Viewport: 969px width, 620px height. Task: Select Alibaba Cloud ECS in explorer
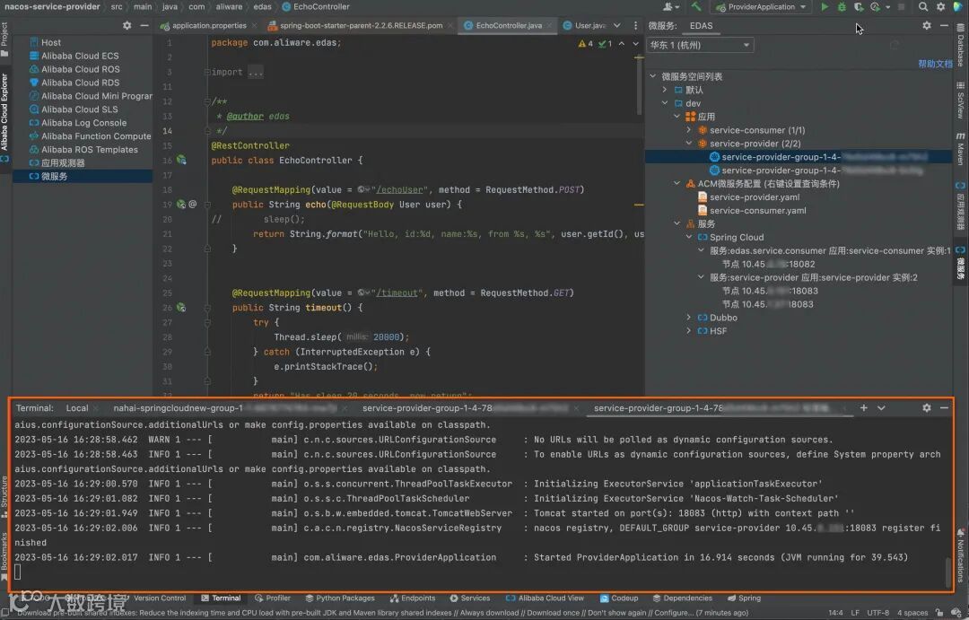point(79,56)
